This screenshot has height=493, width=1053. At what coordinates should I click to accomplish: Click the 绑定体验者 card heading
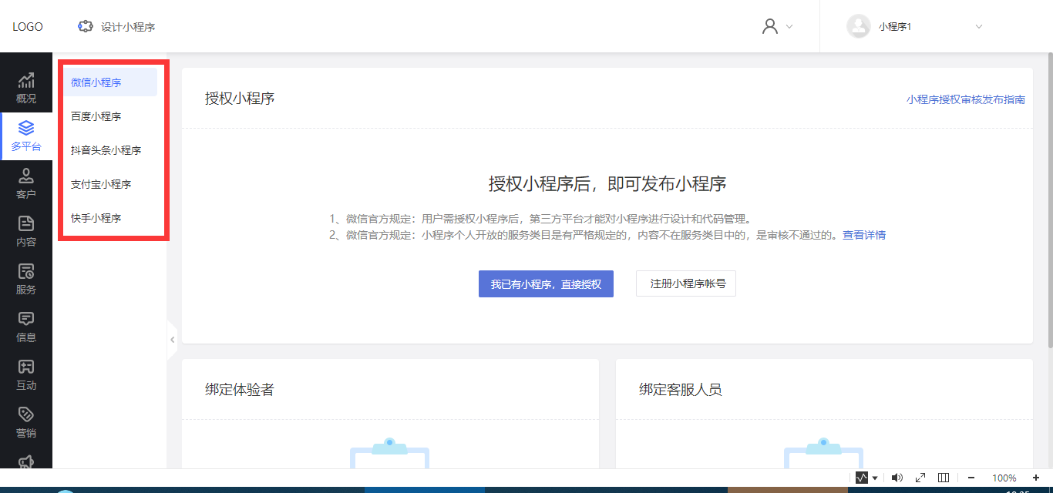coord(240,390)
